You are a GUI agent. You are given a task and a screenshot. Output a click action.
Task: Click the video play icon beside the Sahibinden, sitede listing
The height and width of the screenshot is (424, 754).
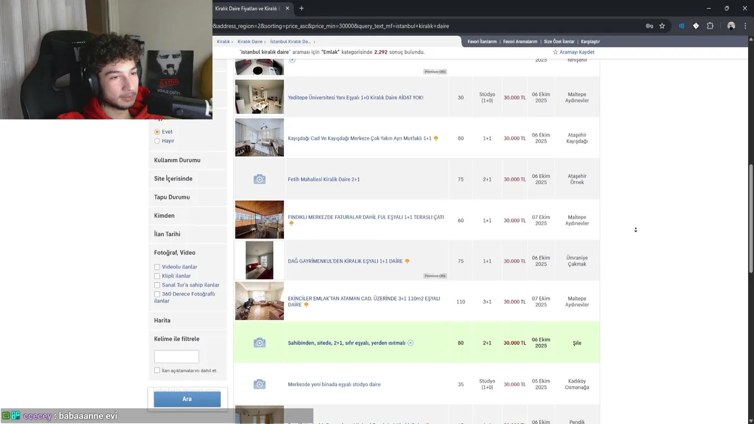(x=411, y=343)
